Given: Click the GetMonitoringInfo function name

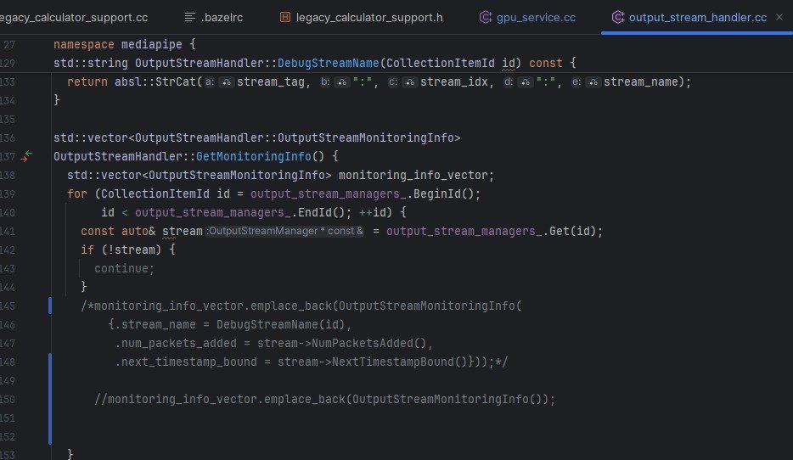Looking at the screenshot, I should [253, 156].
